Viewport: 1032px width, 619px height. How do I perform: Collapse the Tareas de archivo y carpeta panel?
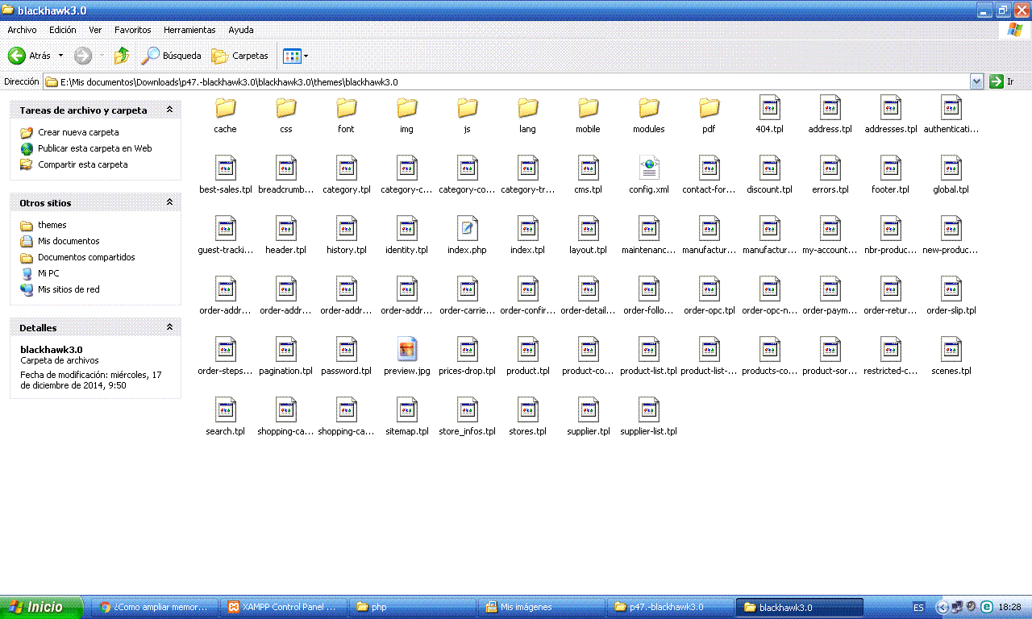[x=169, y=110]
